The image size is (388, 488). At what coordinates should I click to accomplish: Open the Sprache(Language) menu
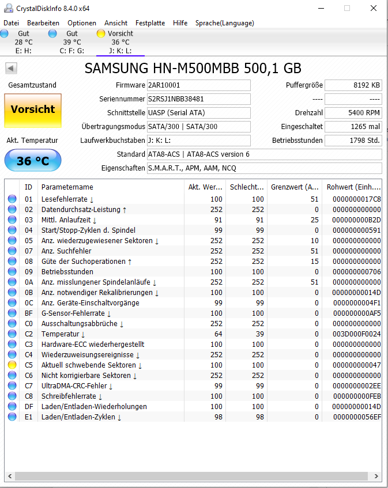(x=224, y=23)
